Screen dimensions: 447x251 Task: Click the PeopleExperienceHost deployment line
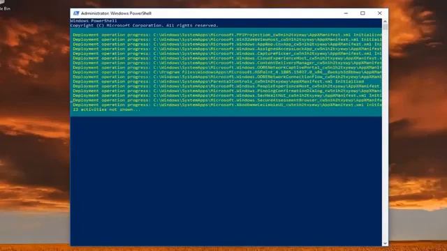pyautogui.click(x=226, y=86)
